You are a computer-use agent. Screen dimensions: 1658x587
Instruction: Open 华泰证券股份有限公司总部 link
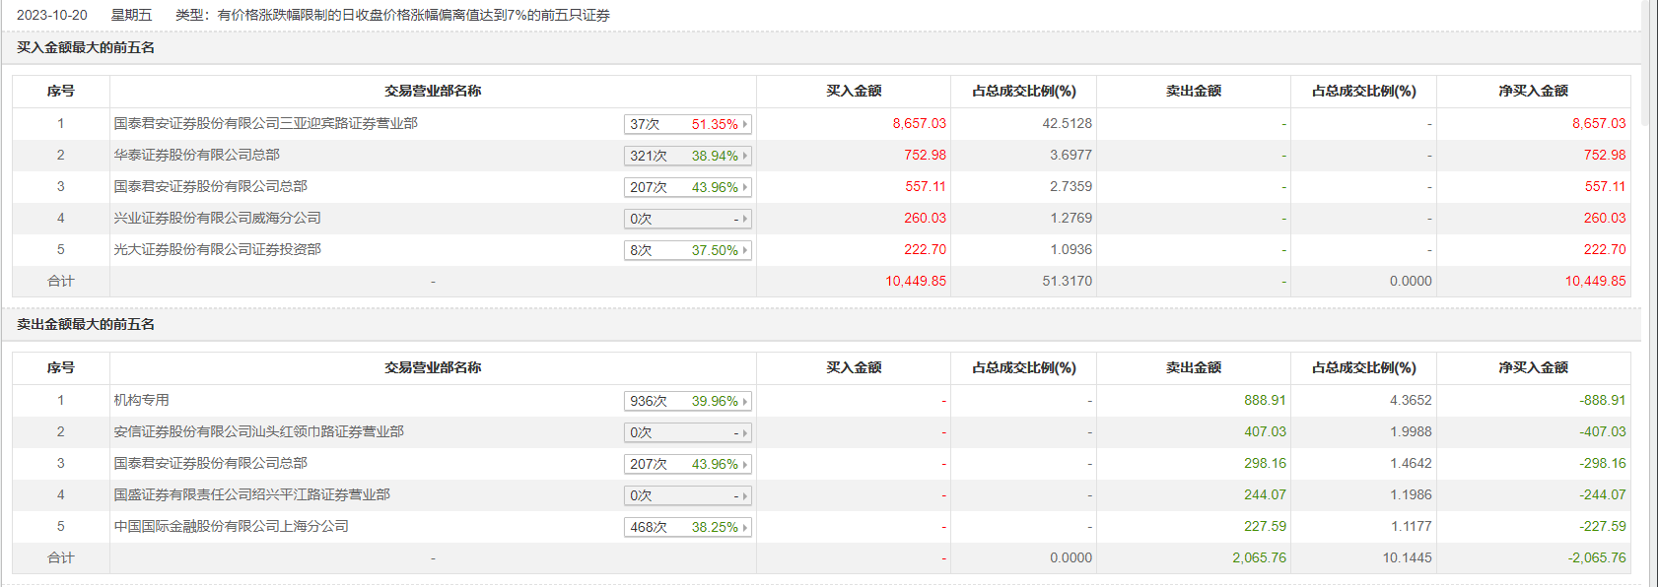click(x=196, y=155)
